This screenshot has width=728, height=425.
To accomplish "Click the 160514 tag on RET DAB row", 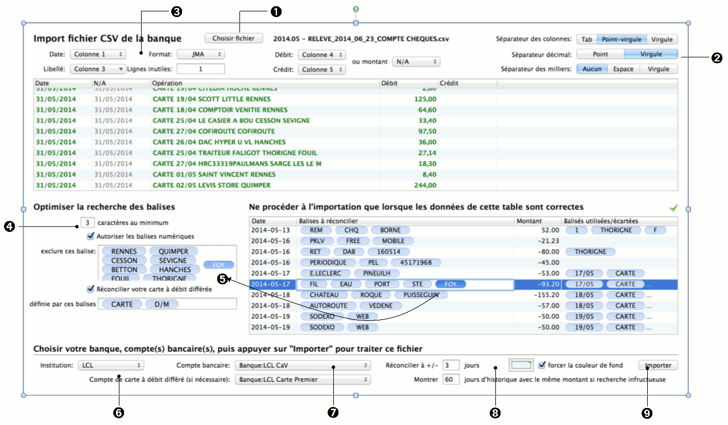I will click(388, 252).
